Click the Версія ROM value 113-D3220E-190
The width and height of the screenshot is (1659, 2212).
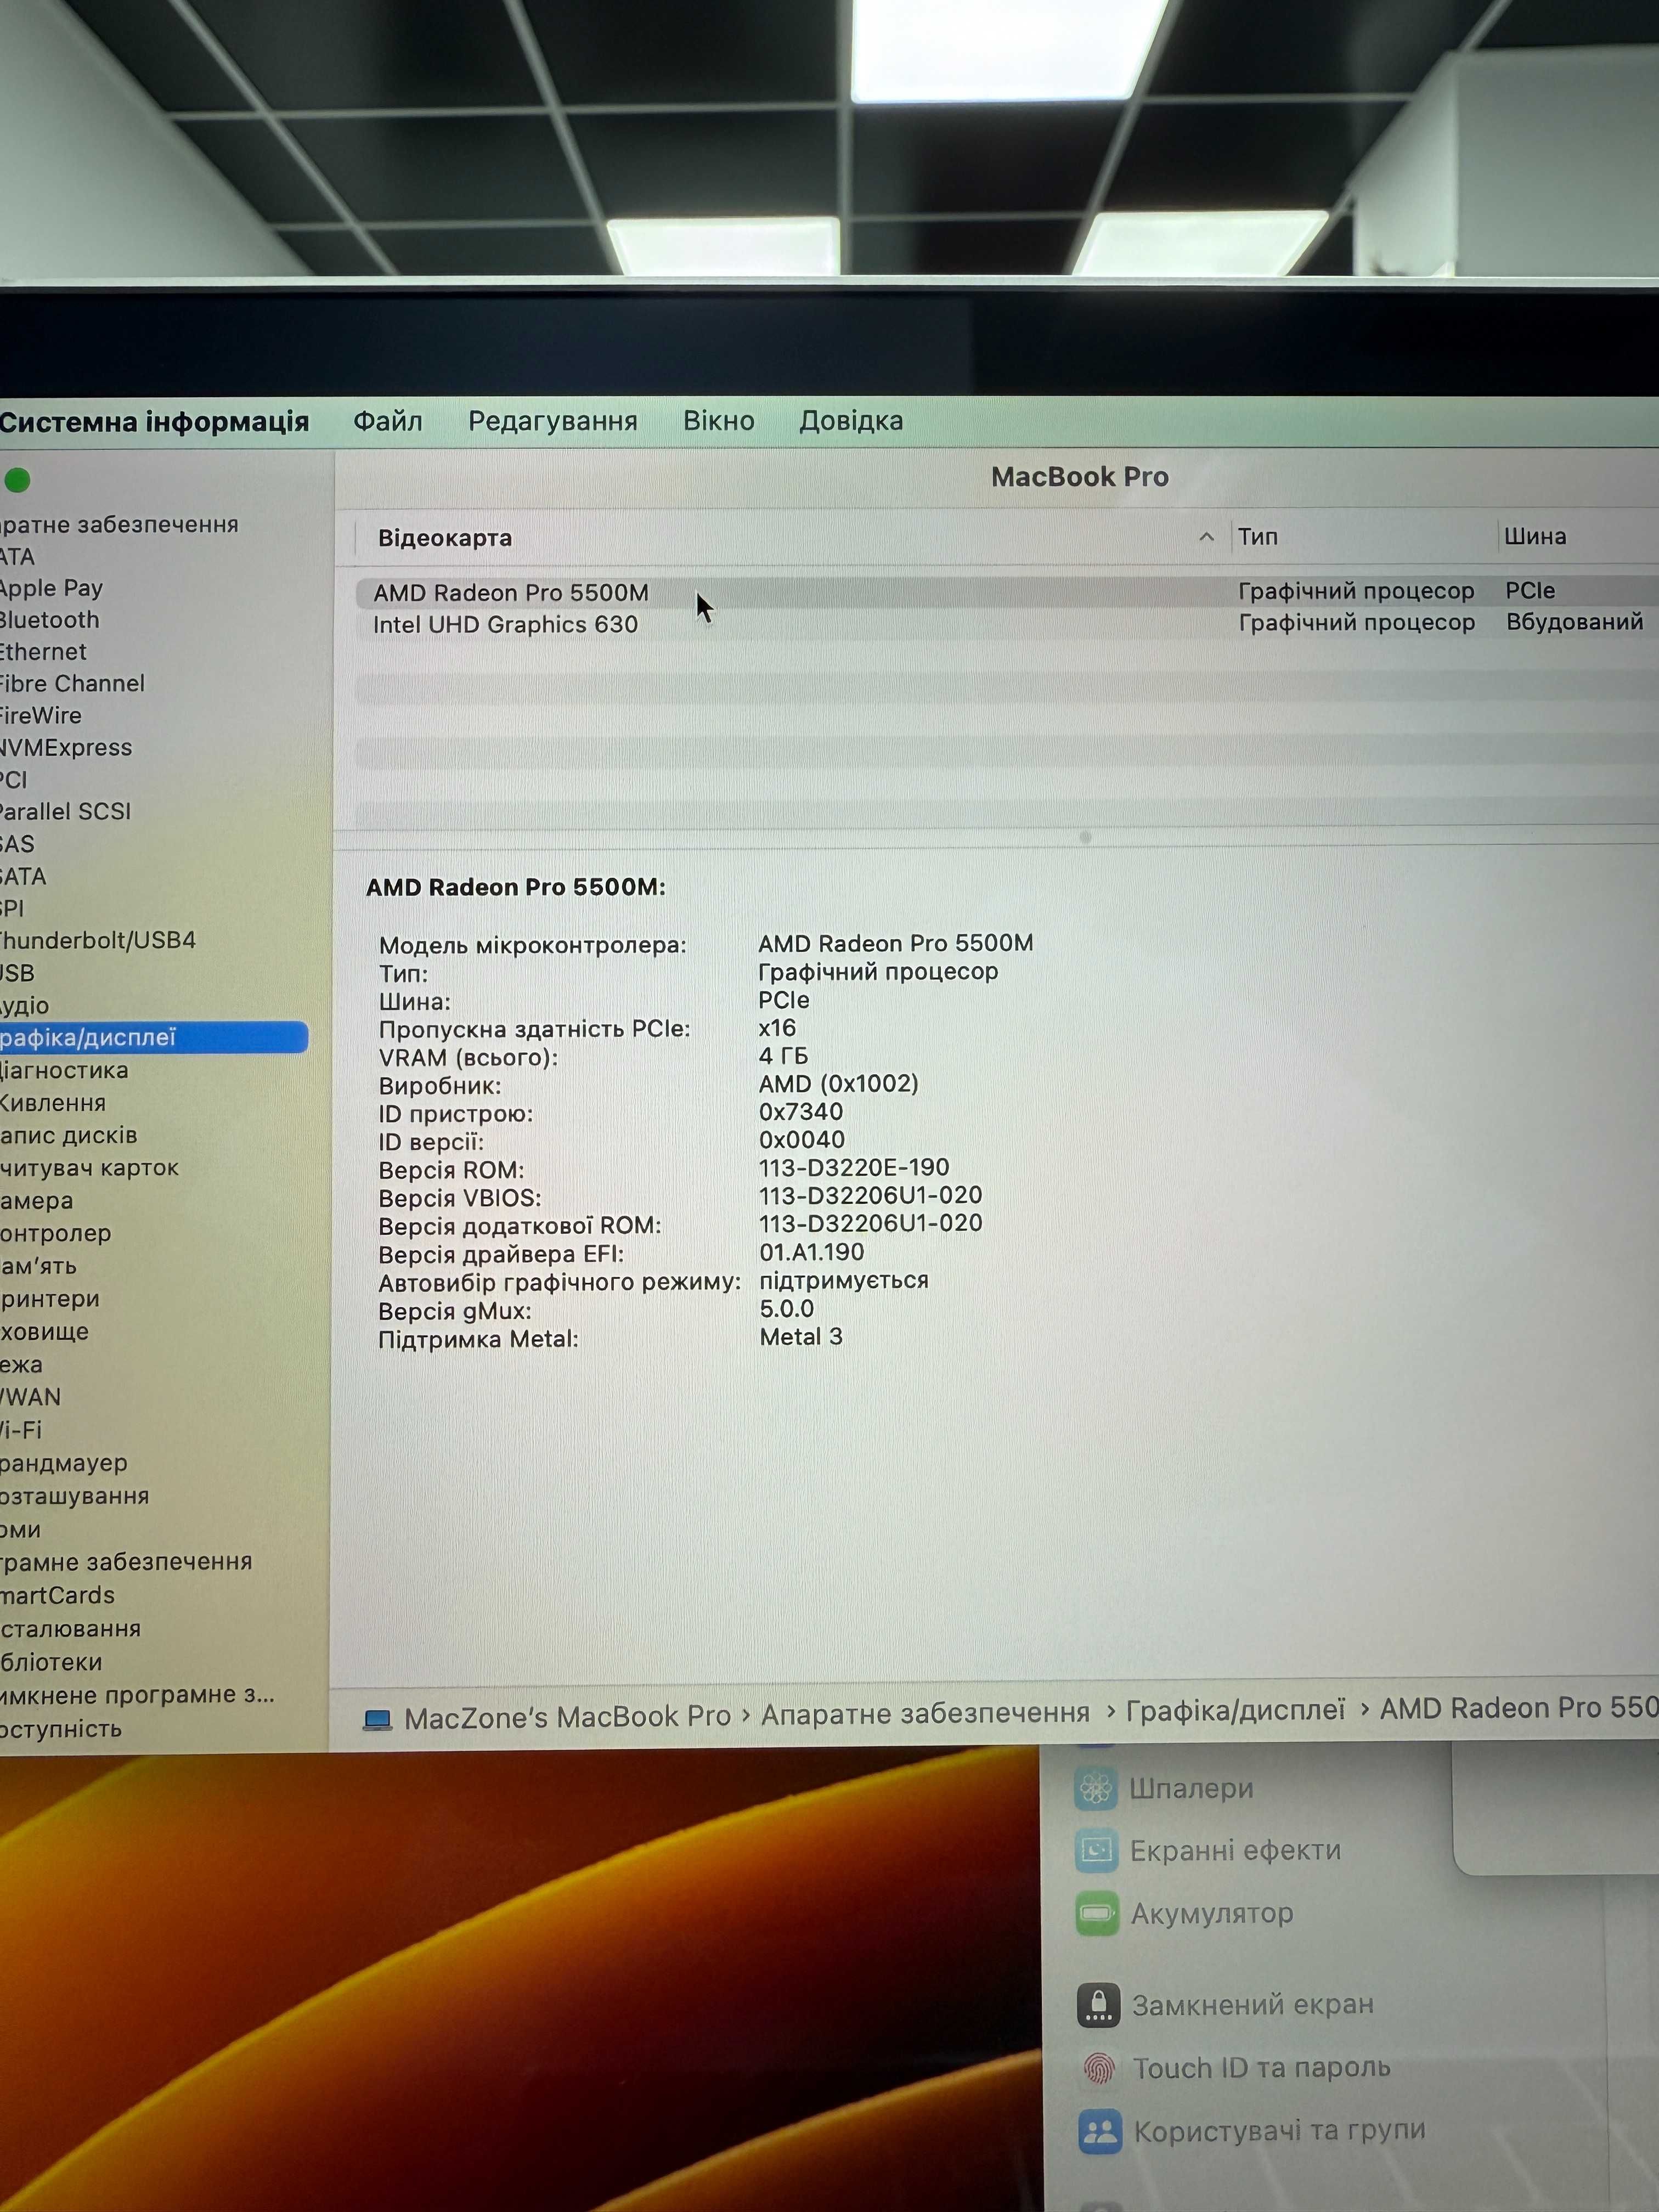tap(854, 1168)
